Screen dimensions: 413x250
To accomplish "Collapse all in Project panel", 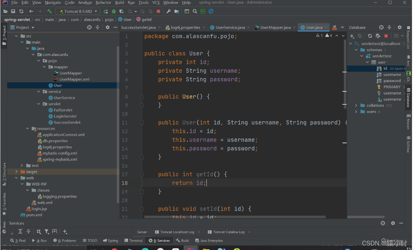I will click(98, 27).
